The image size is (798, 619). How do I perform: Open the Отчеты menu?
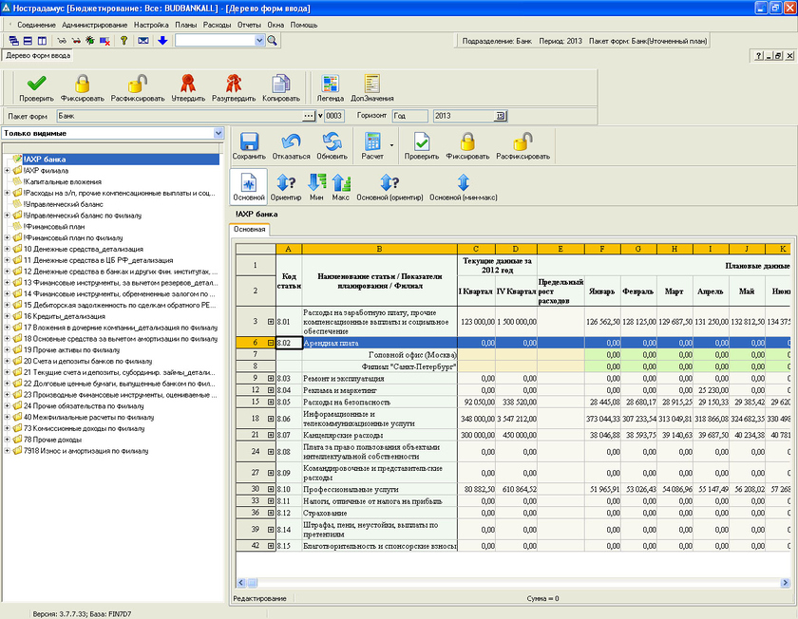pyautogui.click(x=249, y=24)
